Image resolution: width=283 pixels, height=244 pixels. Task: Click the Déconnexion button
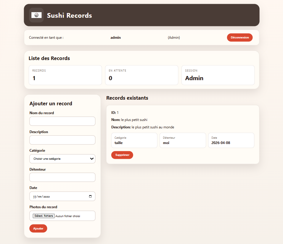click(239, 38)
